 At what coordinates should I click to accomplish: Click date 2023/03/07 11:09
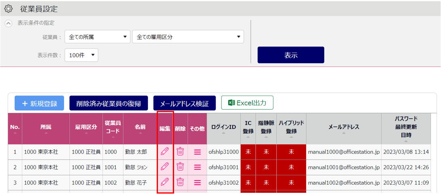tap(406, 182)
